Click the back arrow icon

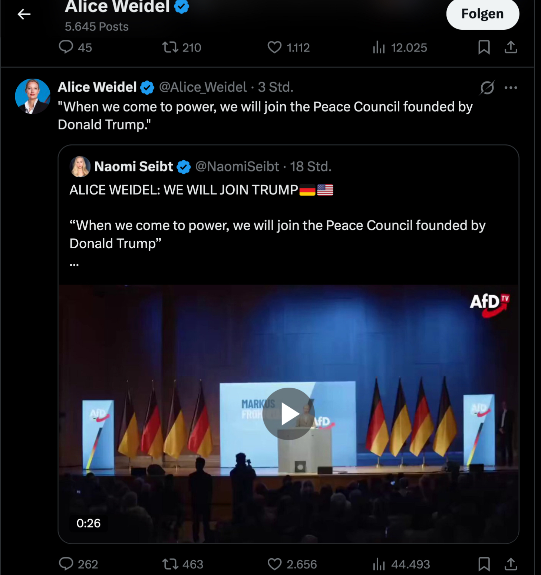click(x=24, y=14)
